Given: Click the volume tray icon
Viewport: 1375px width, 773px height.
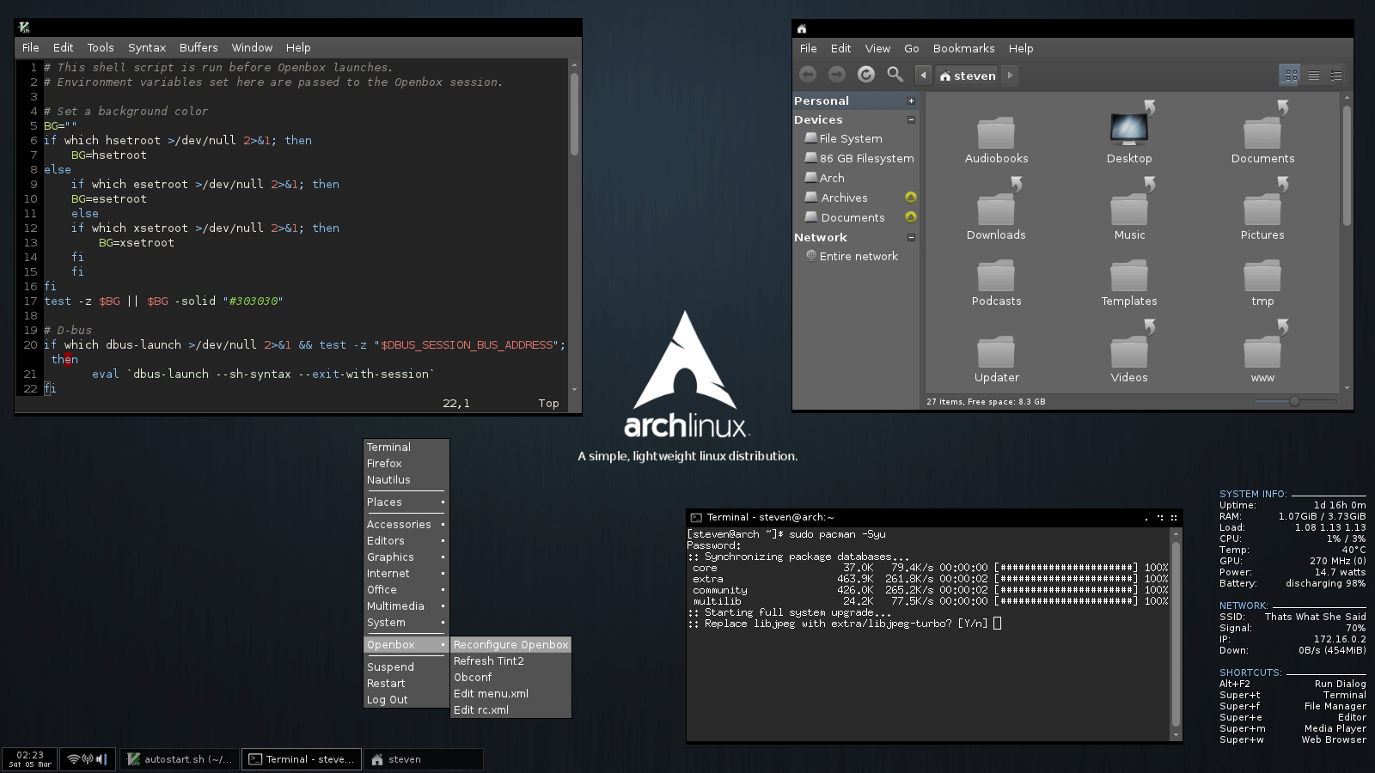Looking at the screenshot, I should [x=101, y=759].
